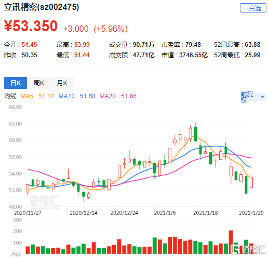Click the stock title 立讯精密(sz002475)

pyautogui.click(x=42, y=7)
